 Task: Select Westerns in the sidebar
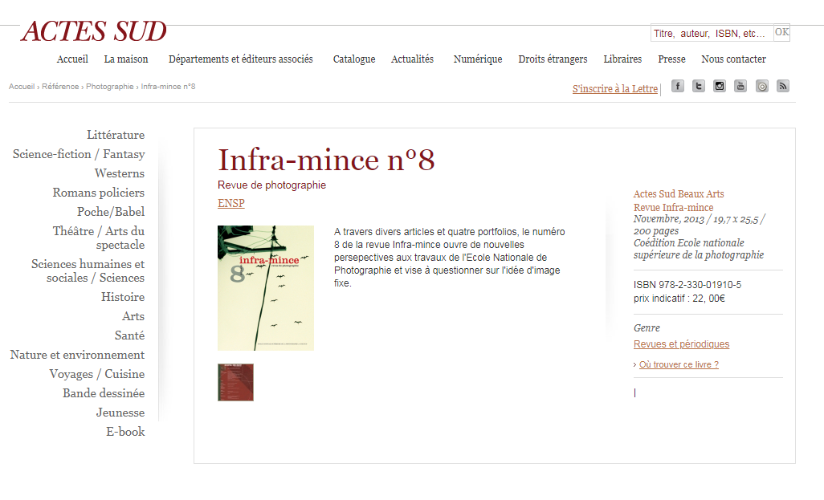pos(120,173)
